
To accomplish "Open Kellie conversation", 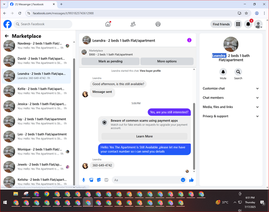I will click(x=37, y=91).
